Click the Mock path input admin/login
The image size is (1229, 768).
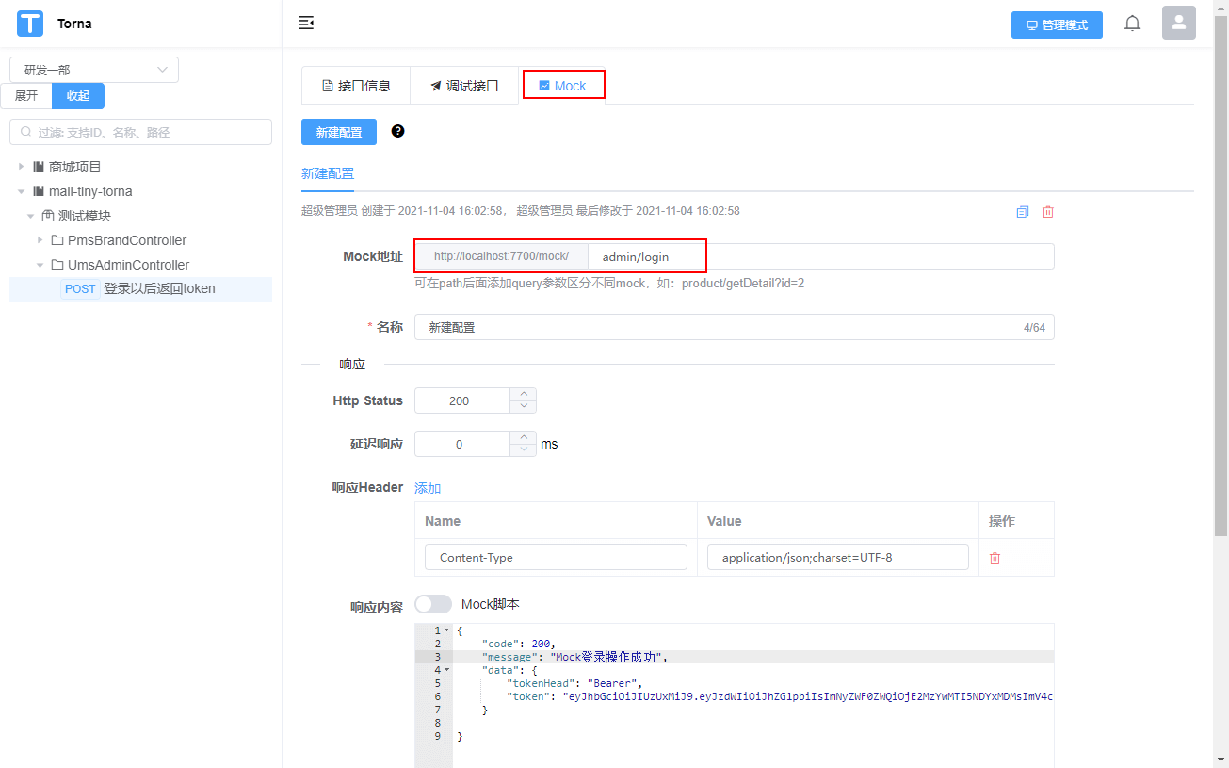tap(820, 256)
